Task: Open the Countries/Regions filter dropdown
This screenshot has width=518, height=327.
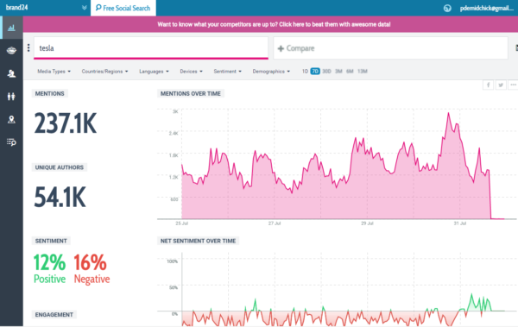Action: tap(104, 72)
